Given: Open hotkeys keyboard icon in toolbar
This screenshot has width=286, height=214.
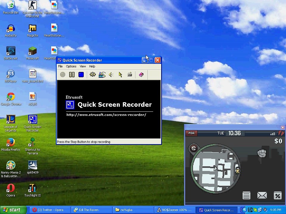Looking at the screenshot, I should click(130, 75).
